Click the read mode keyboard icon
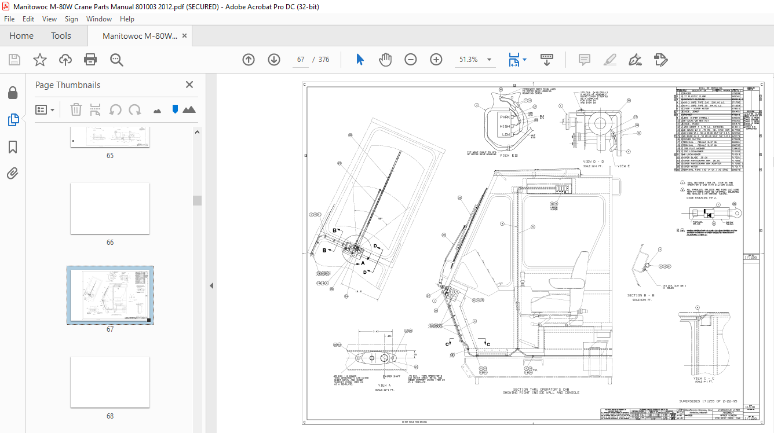This screenshot has width=774, height=433. click(x=547, y=60)
